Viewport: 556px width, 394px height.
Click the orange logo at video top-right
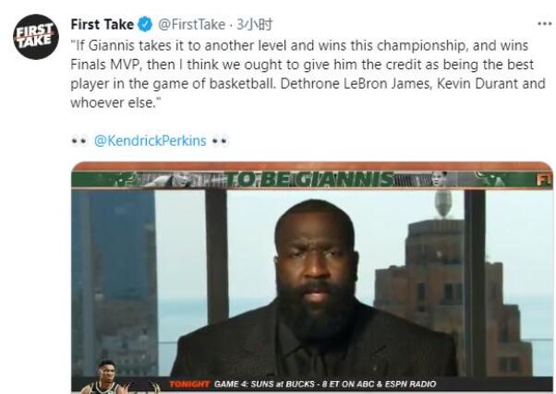click(544, 179)
